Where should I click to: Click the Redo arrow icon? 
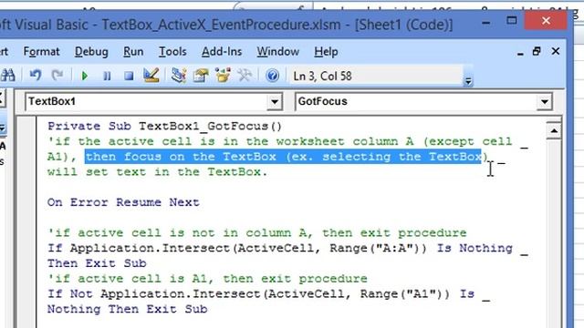[x=57, y=76]
